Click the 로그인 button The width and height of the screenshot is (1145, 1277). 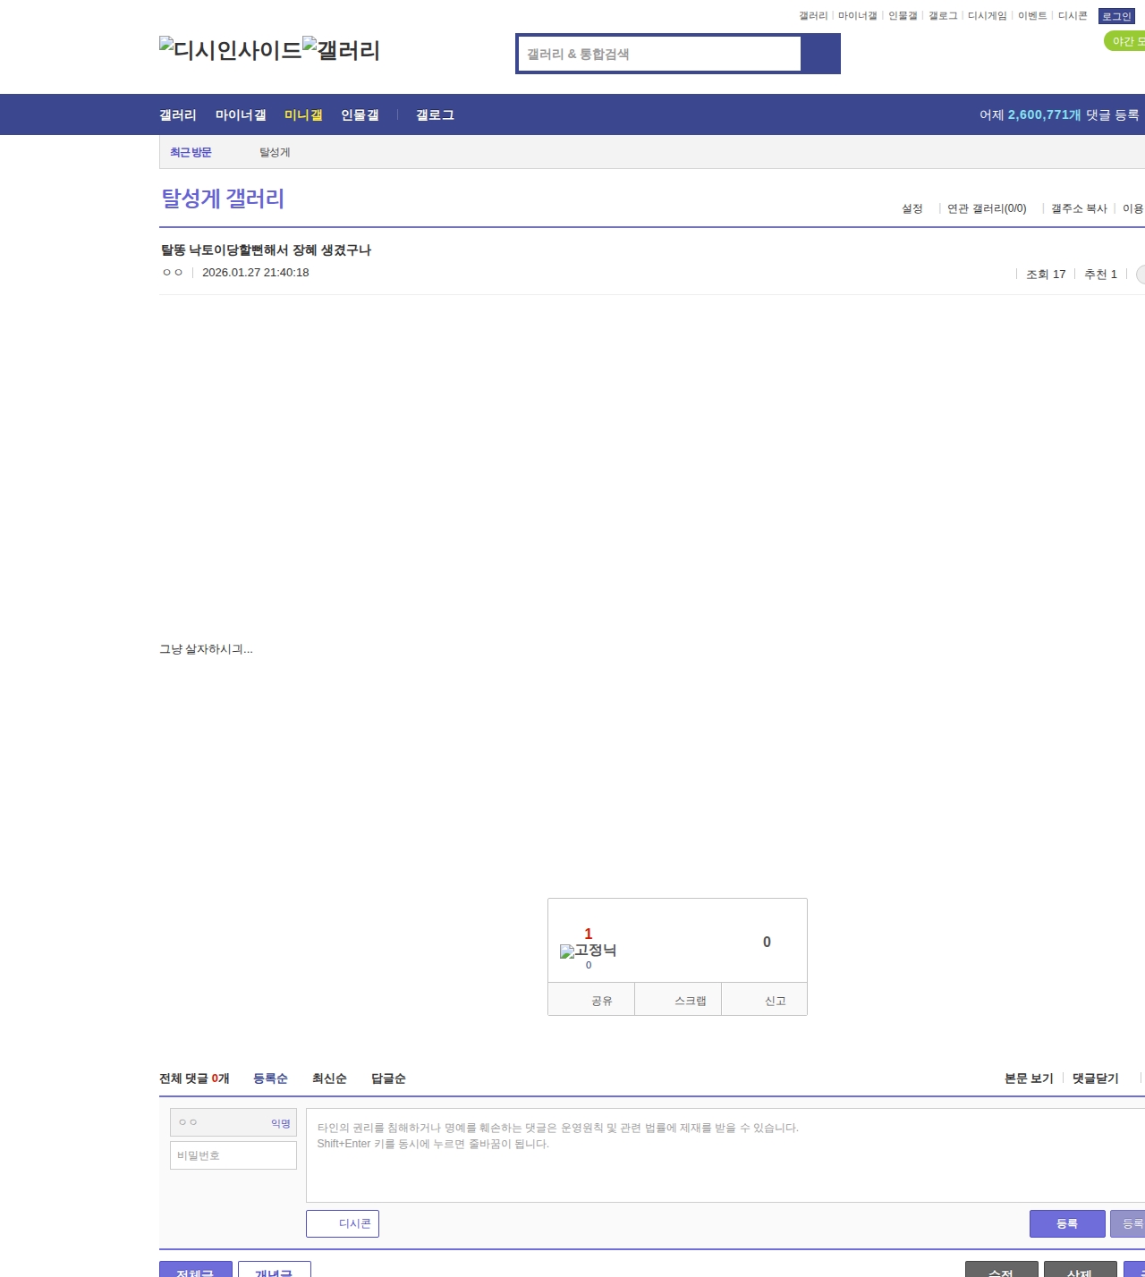click(x=1116, y=16)
